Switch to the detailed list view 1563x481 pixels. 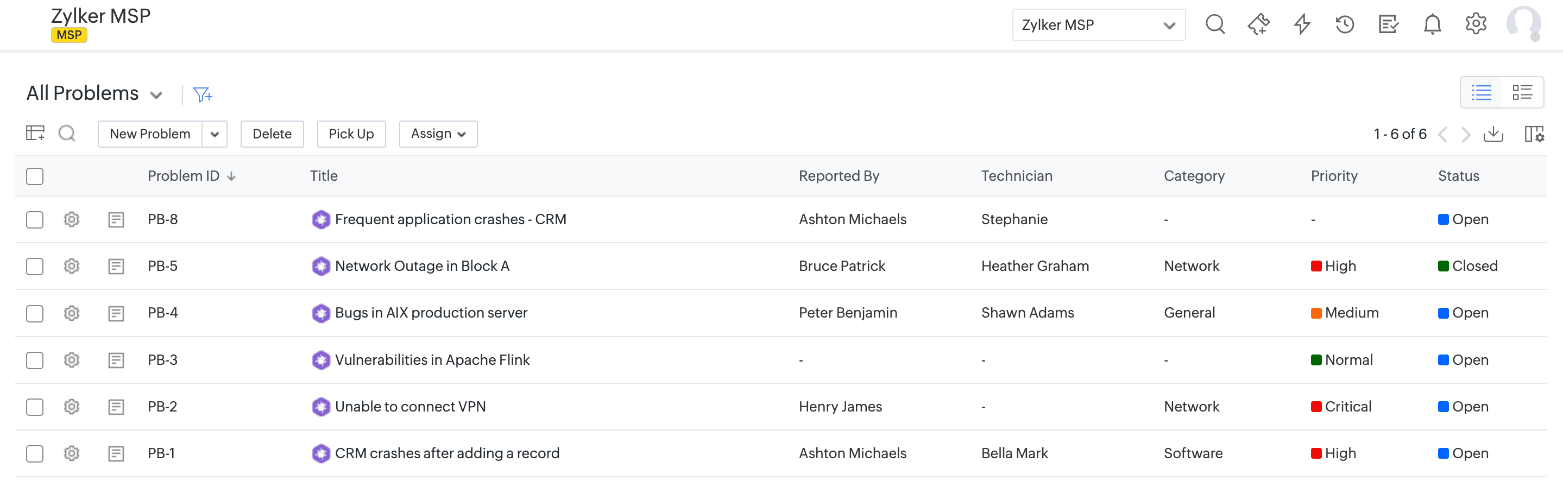coord(1522,92)
